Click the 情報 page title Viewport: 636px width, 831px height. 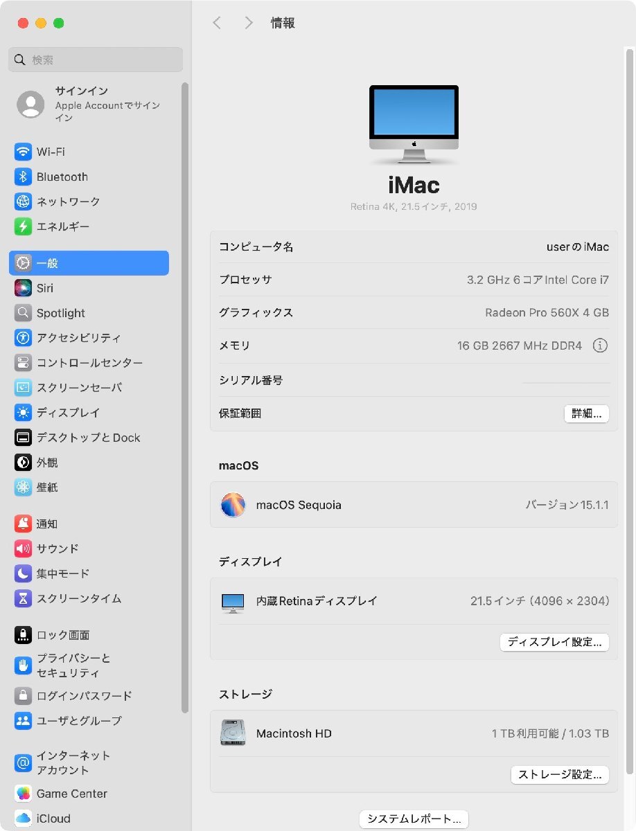click(283, 23)
